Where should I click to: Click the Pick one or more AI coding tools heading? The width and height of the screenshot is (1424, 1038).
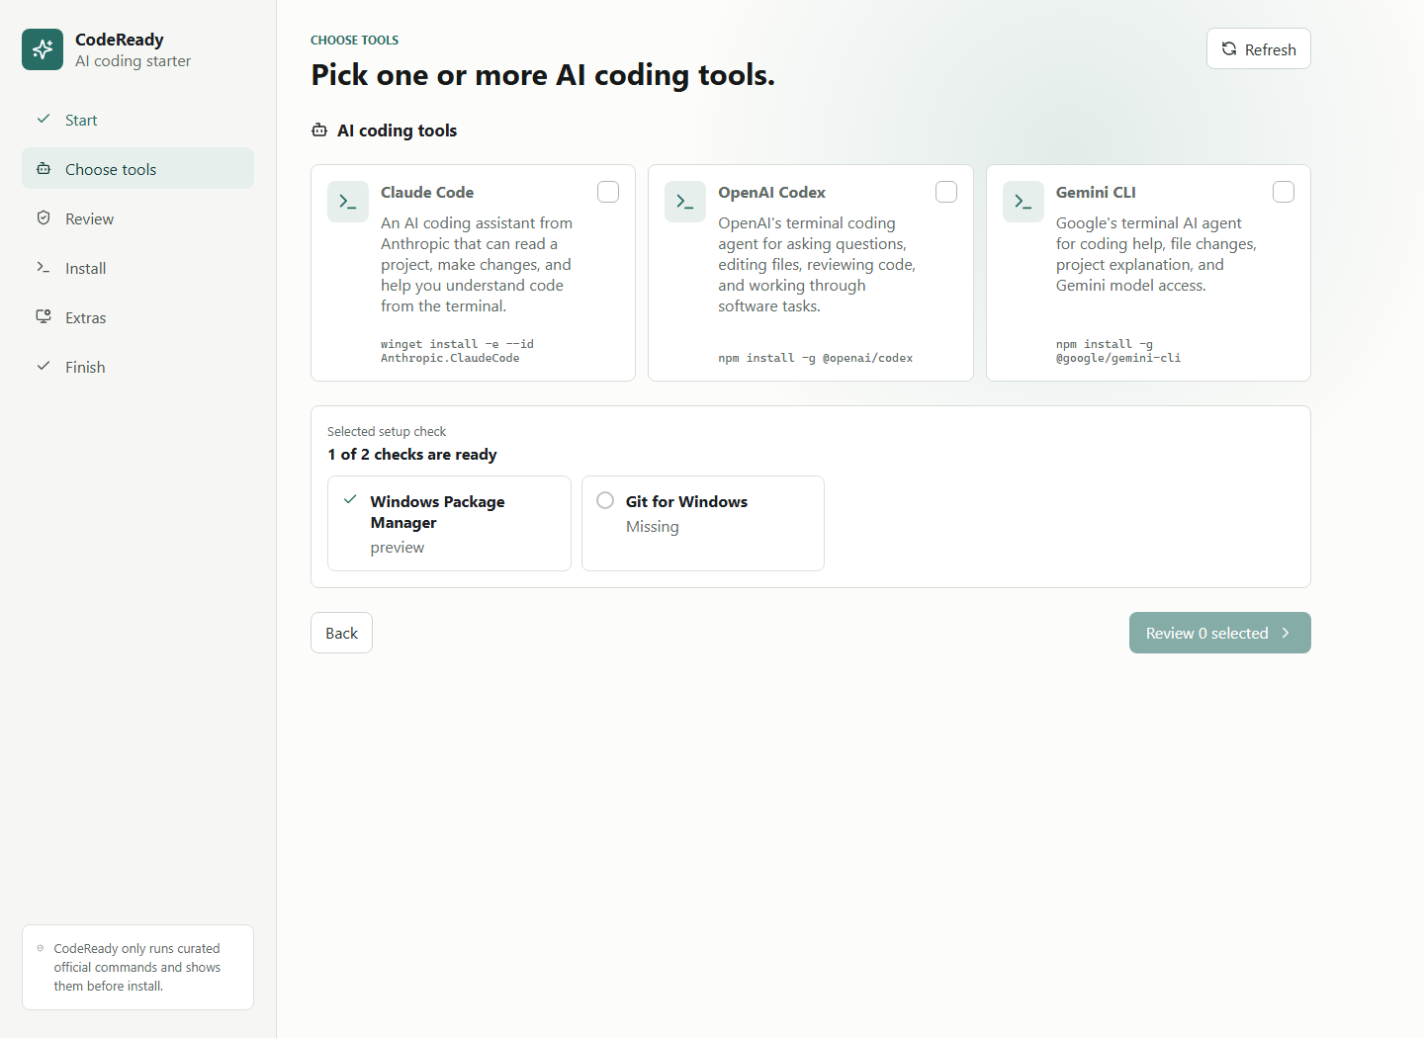(543, 75)
